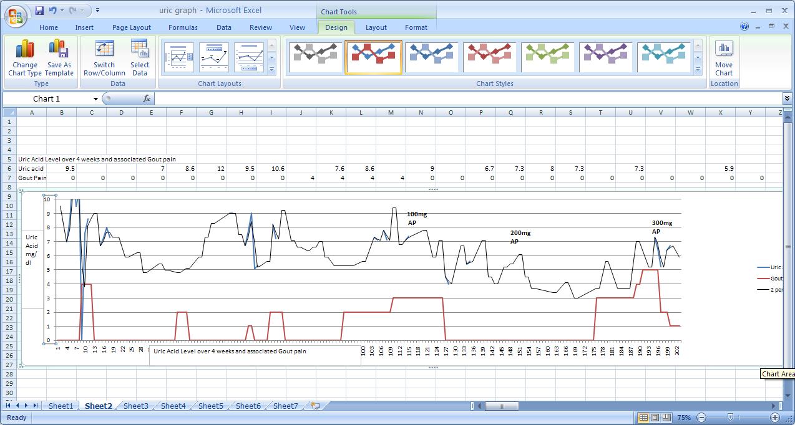Viewport: 795px width, 425px height.
Task: Apply the first chart layout thumbnail
Action: [179, 57]
